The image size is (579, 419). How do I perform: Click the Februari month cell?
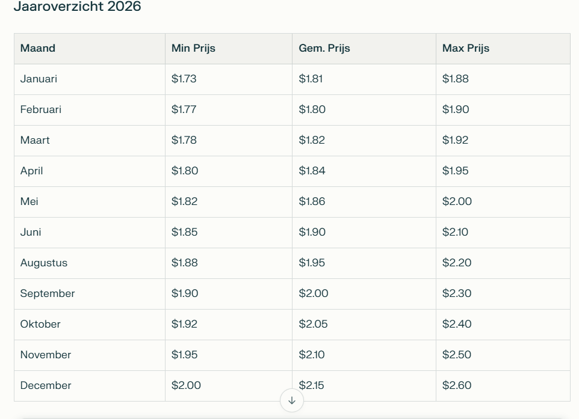pos(40,109)
